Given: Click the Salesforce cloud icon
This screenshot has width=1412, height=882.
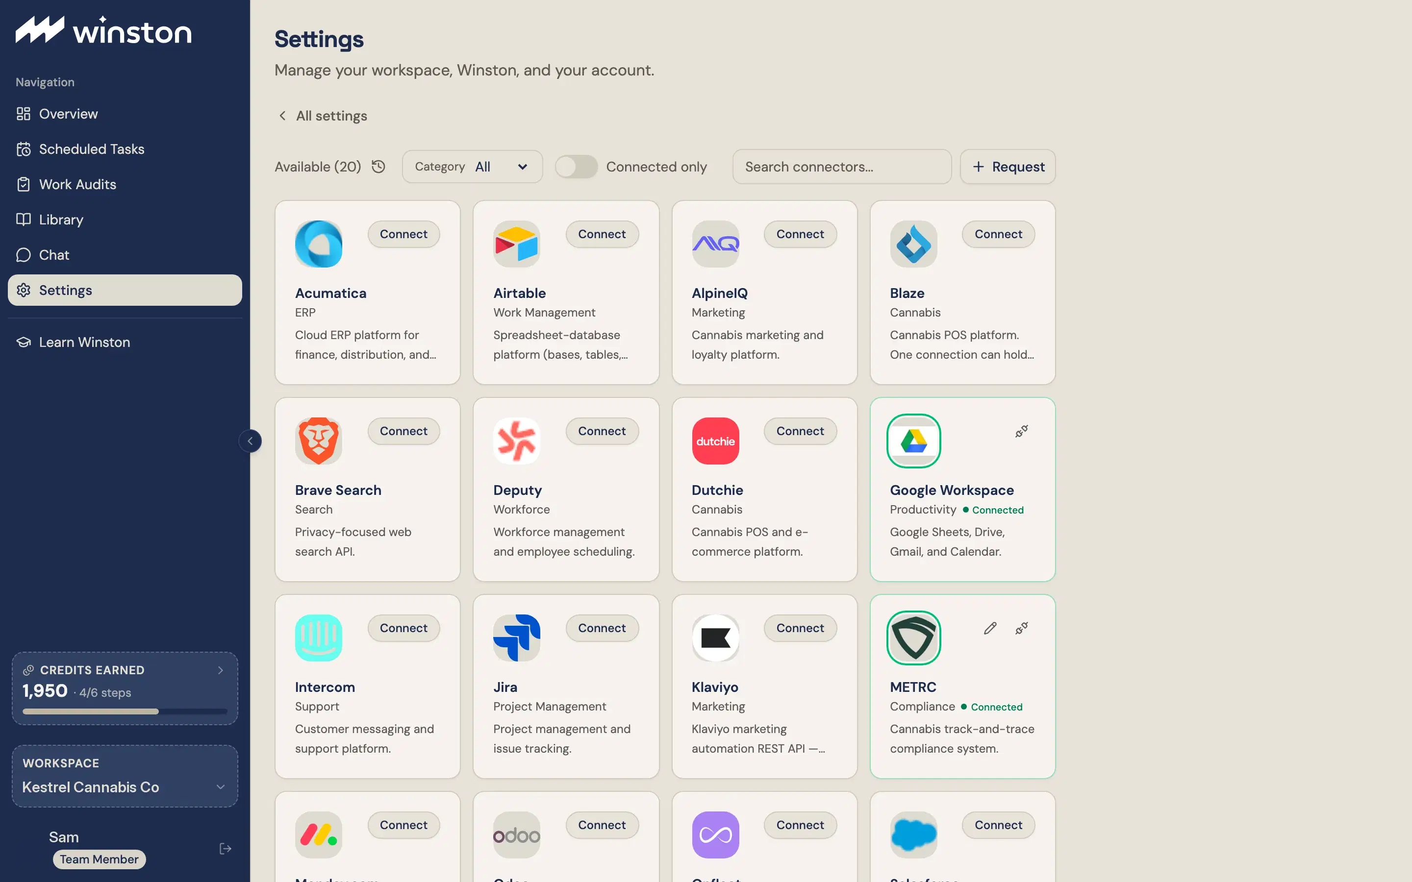Looking at the screenshot, I should click(x=913, y=835).
